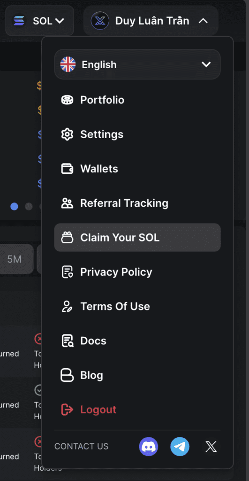249x481 pixels.
Task: Select Claim Your SOL menu item
Action: click(137, 238)
